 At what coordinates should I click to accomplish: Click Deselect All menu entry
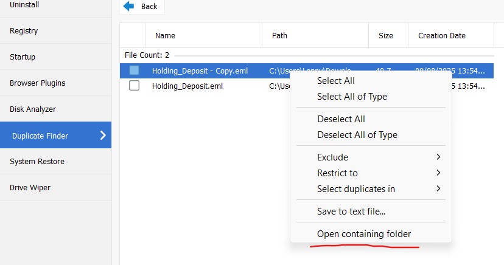point(341,119)
